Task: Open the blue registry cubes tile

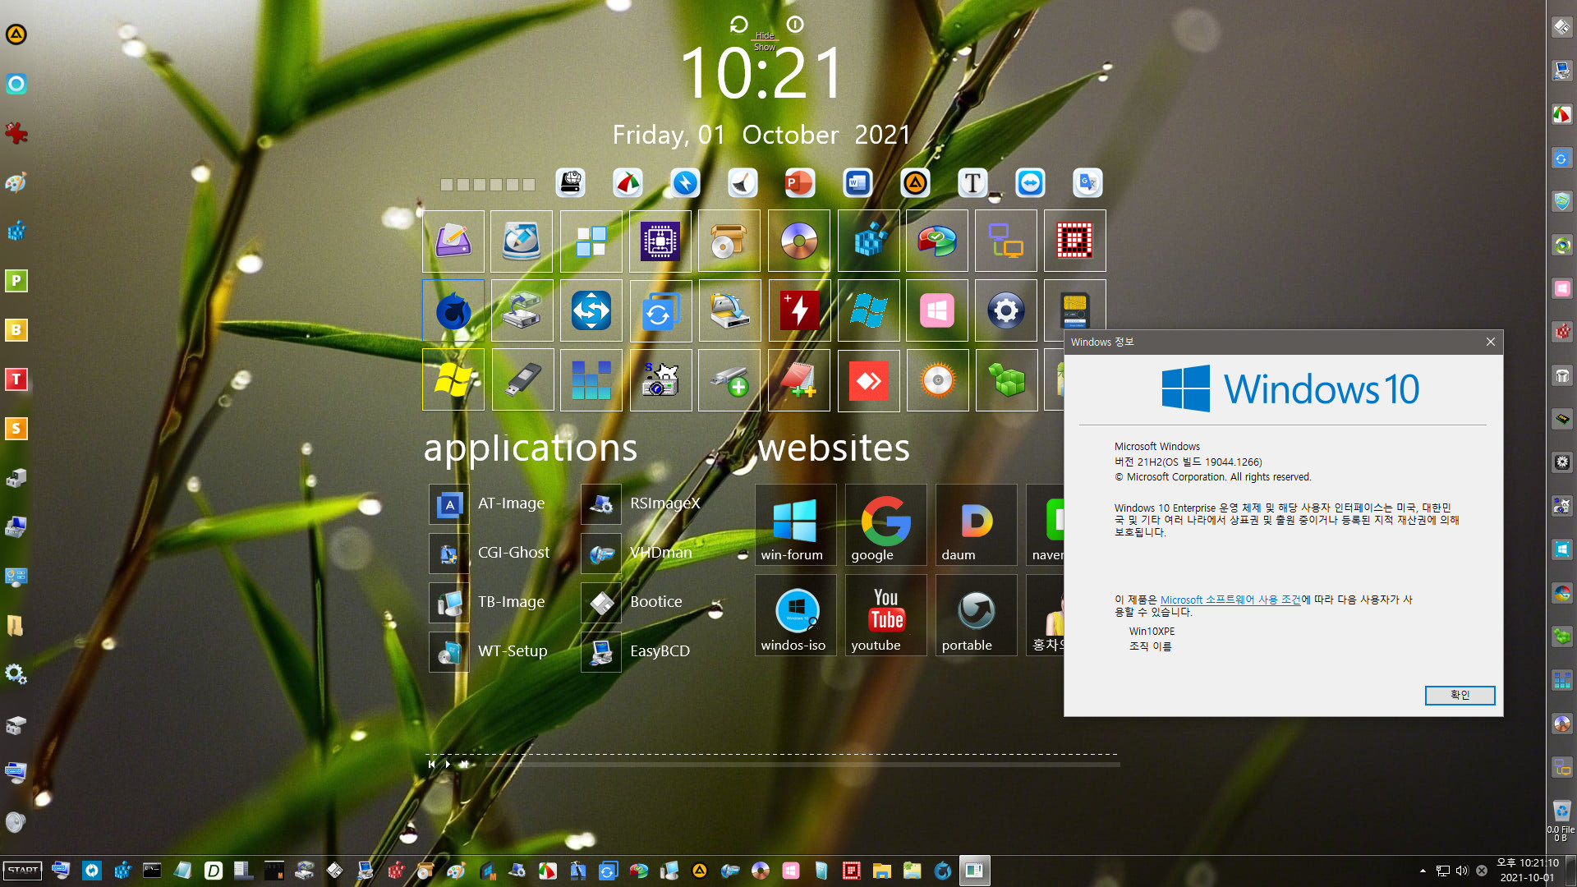Action: [x=869, y=241]
